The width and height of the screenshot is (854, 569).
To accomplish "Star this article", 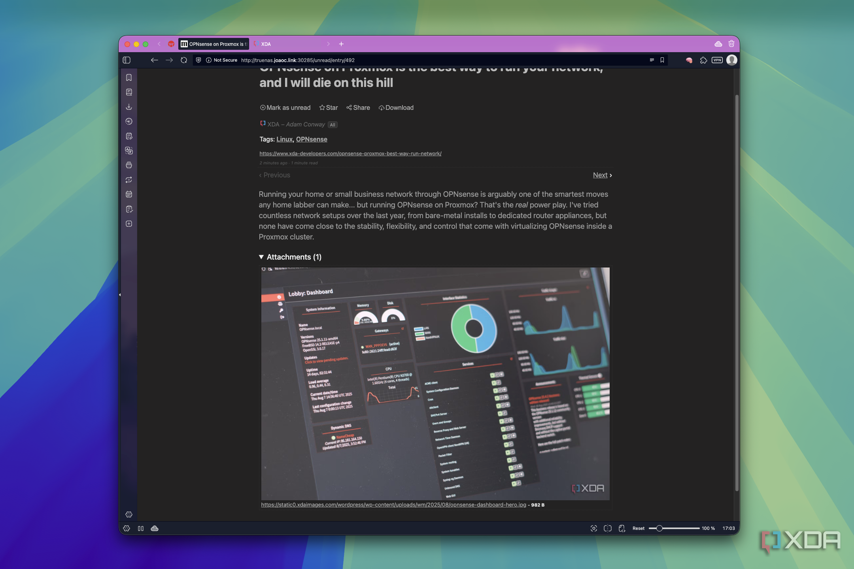I will pyautogui.click(x=329, y=108).
